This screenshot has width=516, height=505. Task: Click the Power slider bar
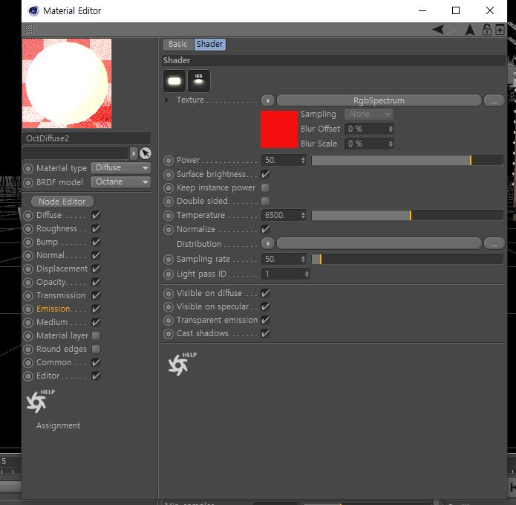coord(408,161)
